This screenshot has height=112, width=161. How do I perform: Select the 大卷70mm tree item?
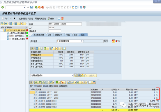pyautogui.click(x=17, y=33)
